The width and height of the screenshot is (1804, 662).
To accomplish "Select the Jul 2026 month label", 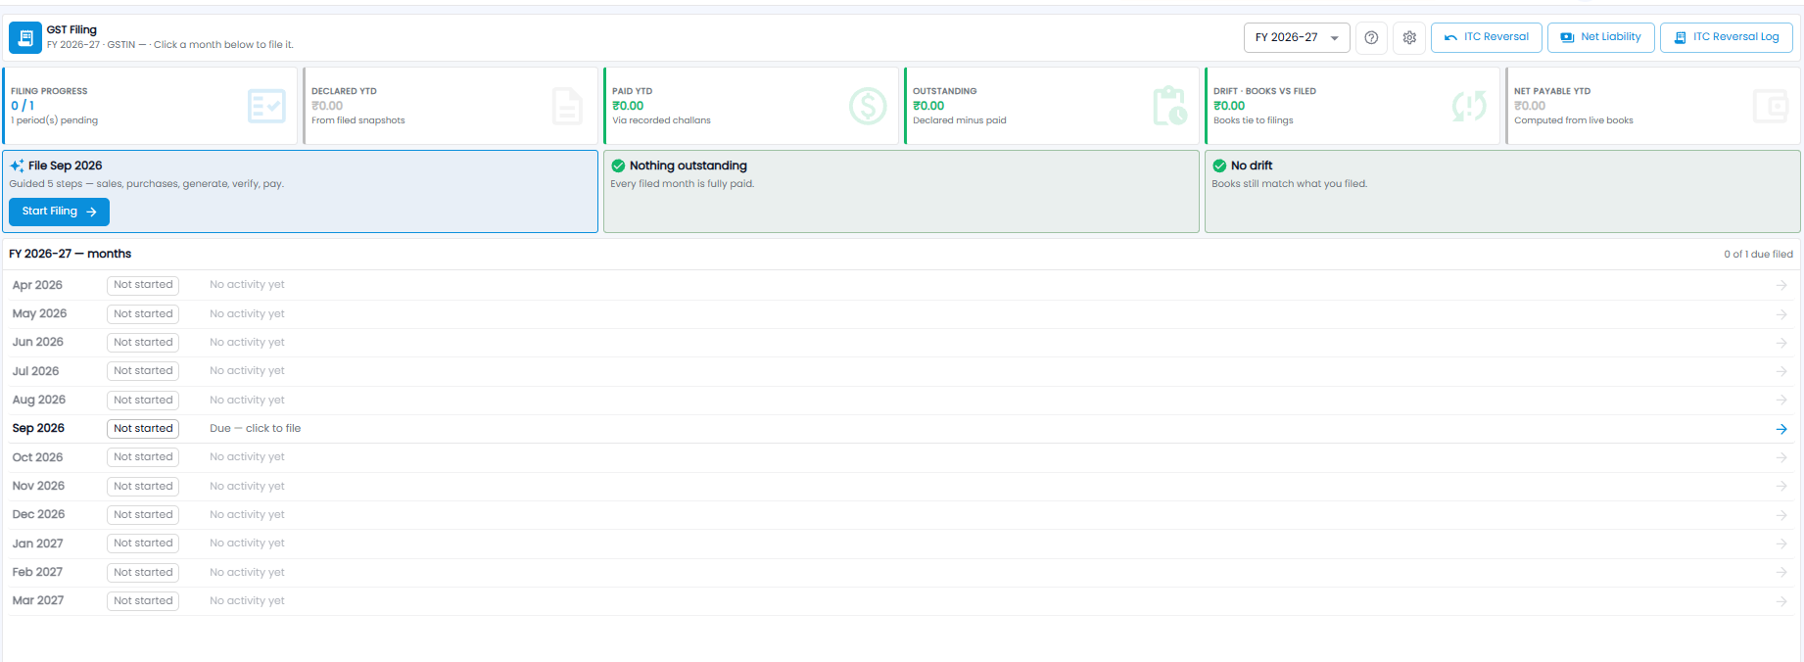I will pyautogui.click(x=35, y=371).
